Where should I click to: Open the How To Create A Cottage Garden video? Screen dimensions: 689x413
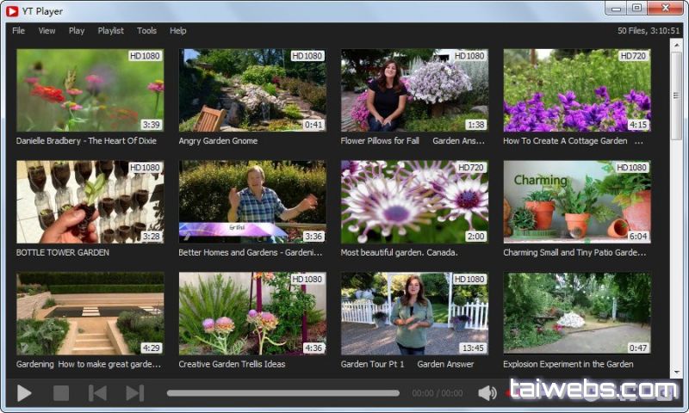pos(576,89)
